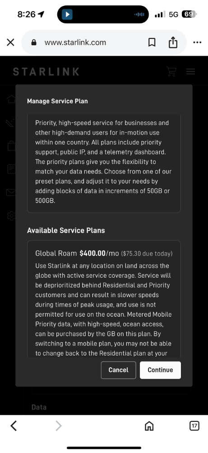
Task: Tap the browser home icon
Action: pyautogui.click(x=149, y=426)
